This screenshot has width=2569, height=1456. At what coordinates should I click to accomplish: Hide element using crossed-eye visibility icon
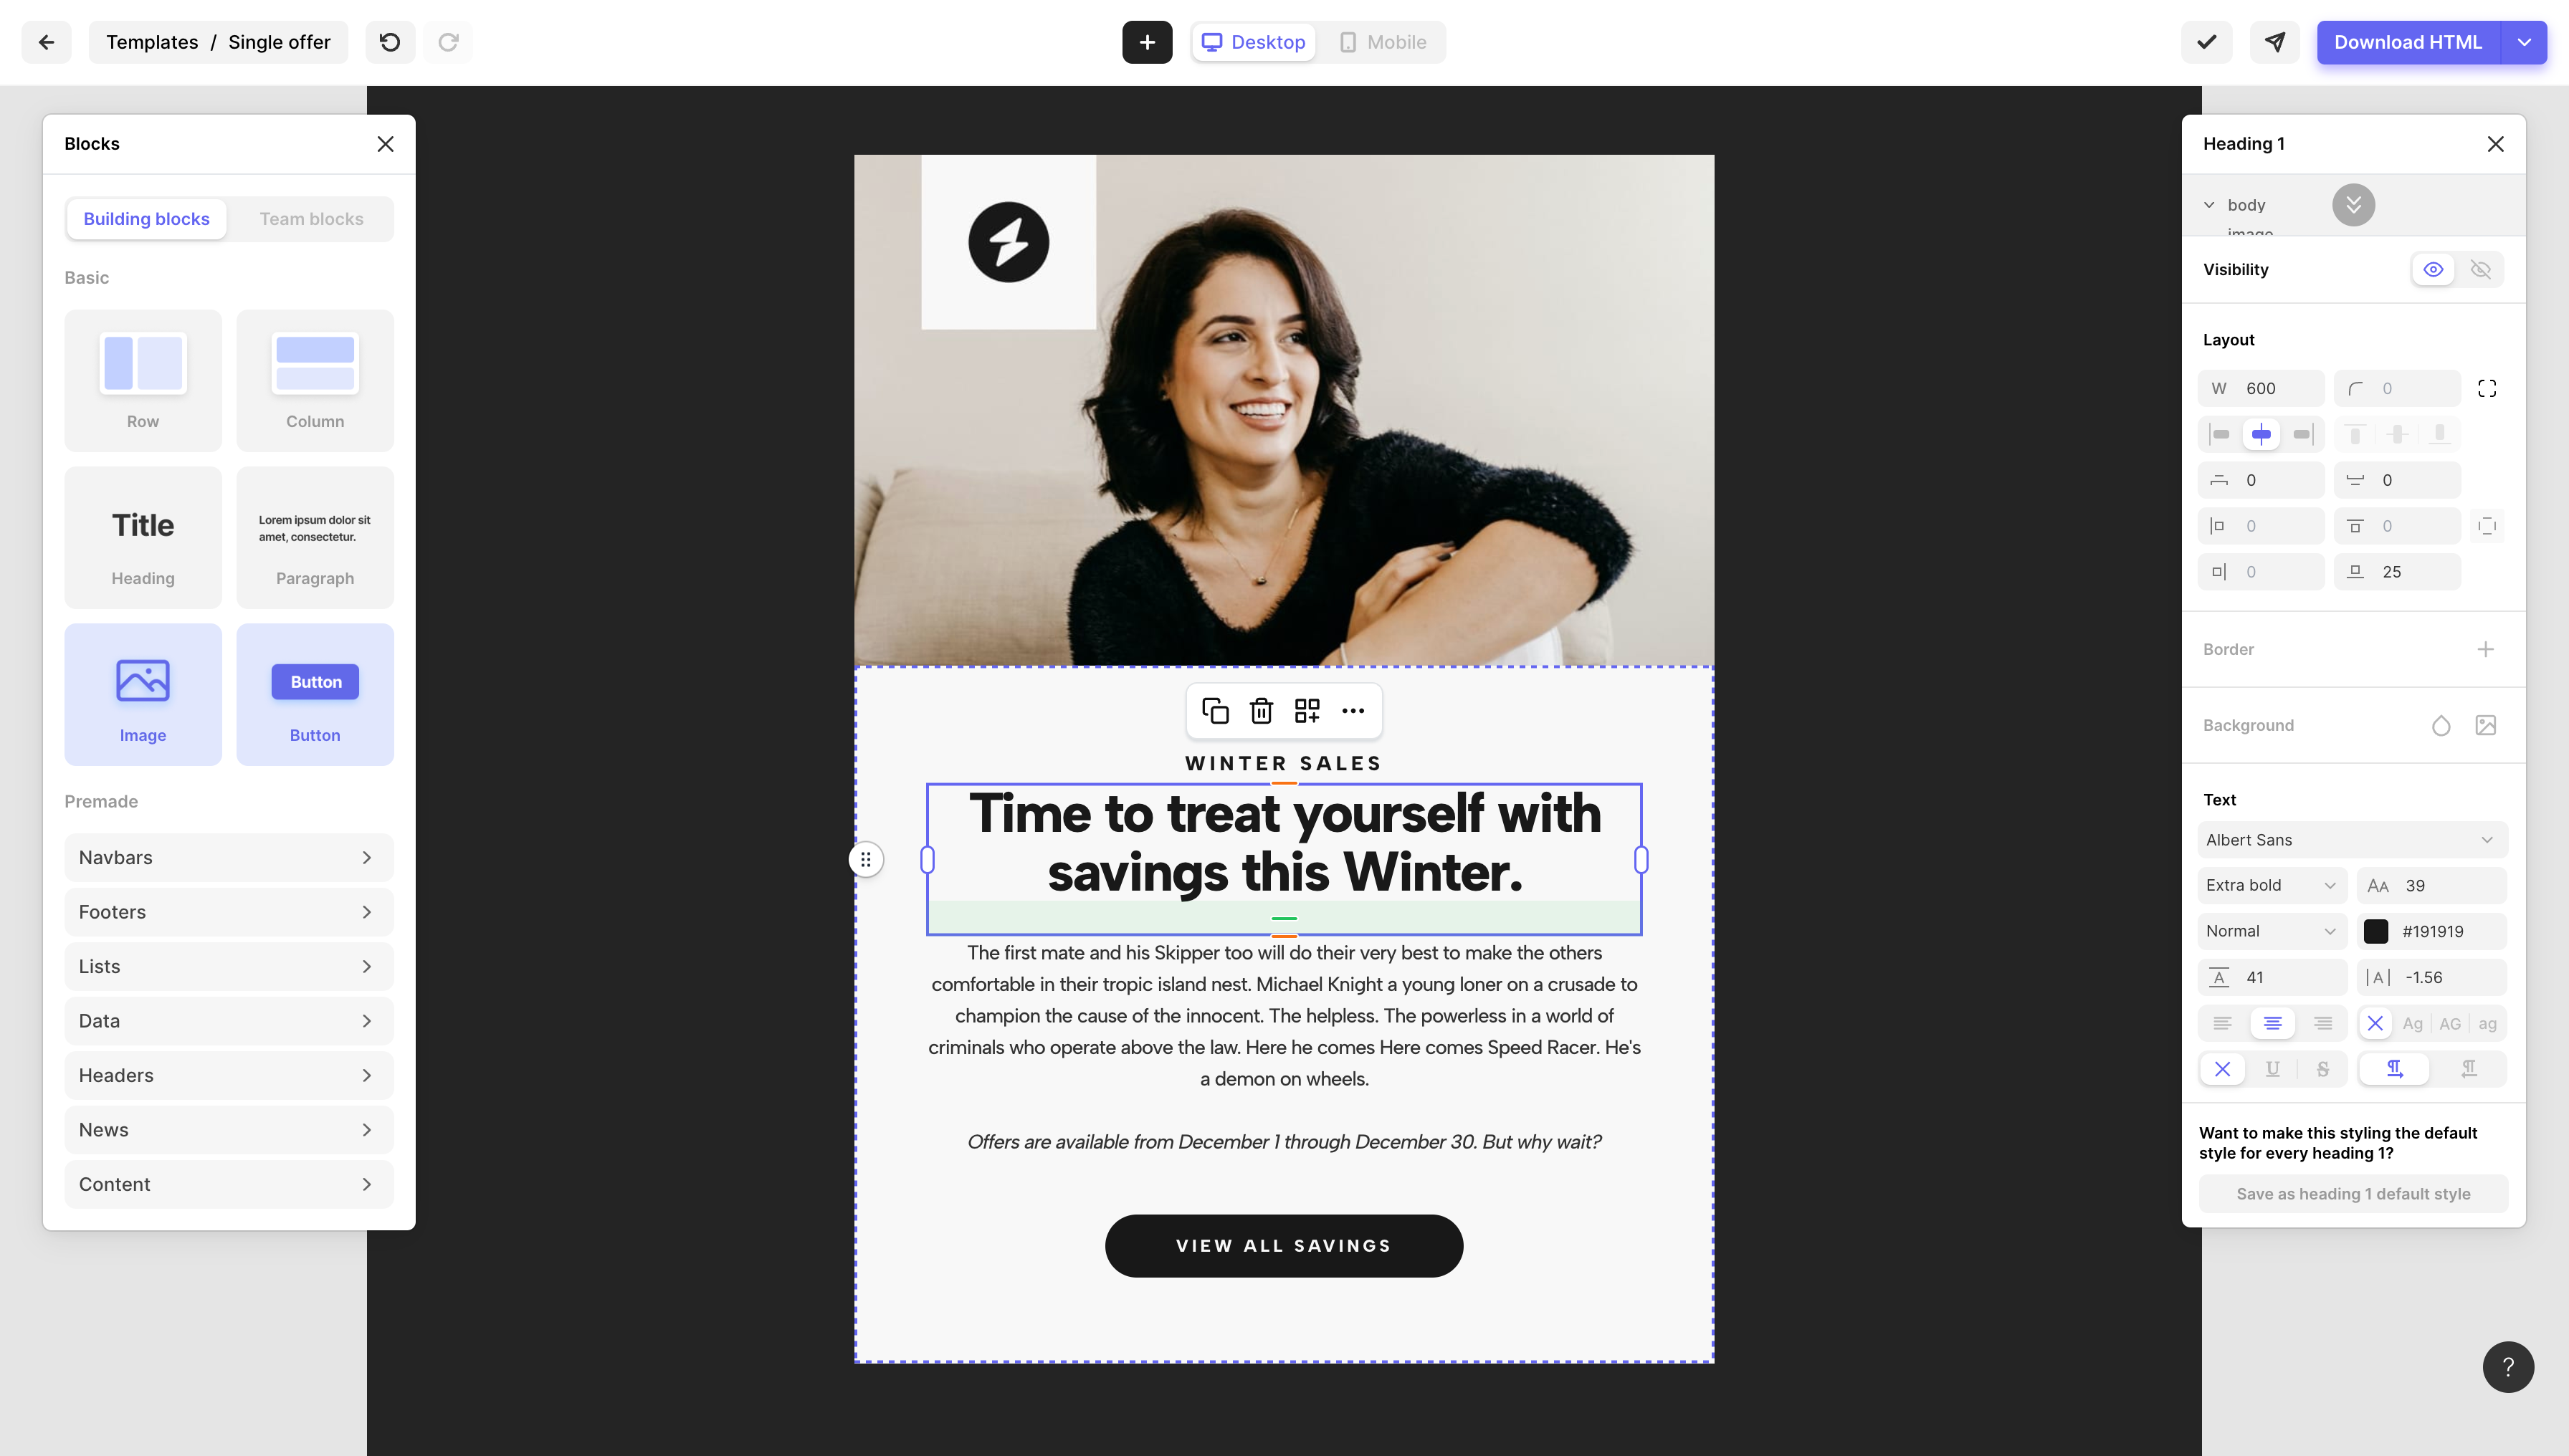point(2481,269)
